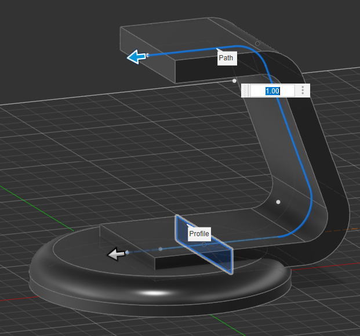The image size is (360, 336).
Task: Click the 1.00 distance value field
Action: point(272,91)
